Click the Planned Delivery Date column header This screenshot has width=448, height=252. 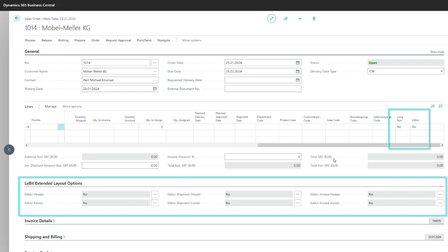(200, 117)
